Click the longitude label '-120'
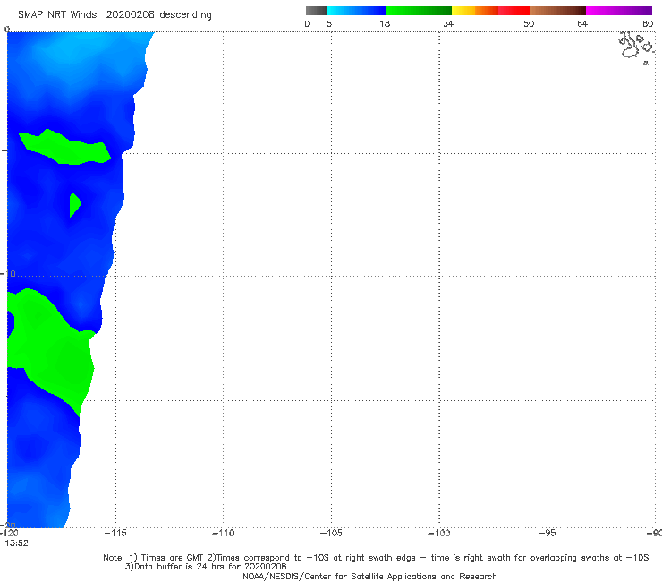This screenshot has height=582, width=662. click(x=9, y=533)
